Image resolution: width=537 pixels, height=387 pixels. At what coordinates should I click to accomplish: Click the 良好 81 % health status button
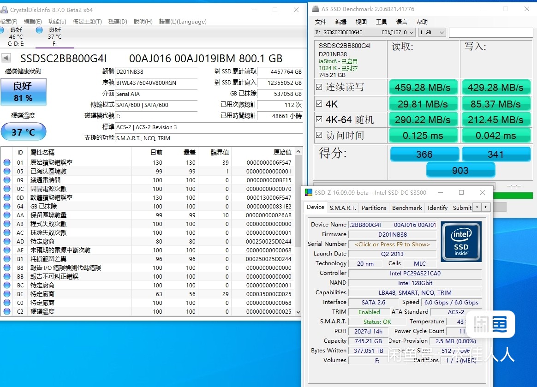point(23,91)
